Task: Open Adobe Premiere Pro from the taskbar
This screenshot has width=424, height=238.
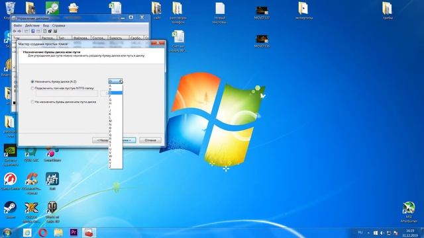Action: (x=74, y=232)
